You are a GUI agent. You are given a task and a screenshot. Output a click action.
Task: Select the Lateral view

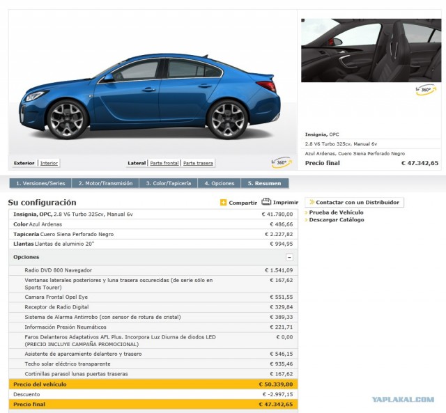(137, 163)
